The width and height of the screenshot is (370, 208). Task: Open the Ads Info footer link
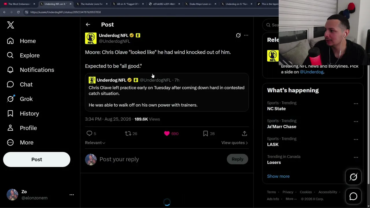point(273,199)
